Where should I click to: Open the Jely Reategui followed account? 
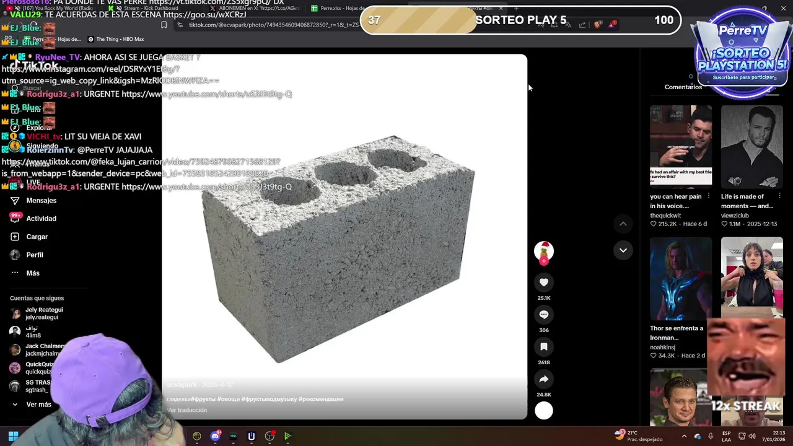click(x=43, y=313)
